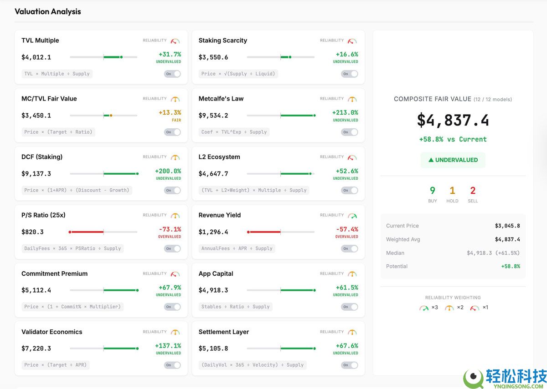This screenshot has width=547, height=389.
Task: Select the reliability gauge for MC/TVL Fair Value
Action: click(175, 98)
